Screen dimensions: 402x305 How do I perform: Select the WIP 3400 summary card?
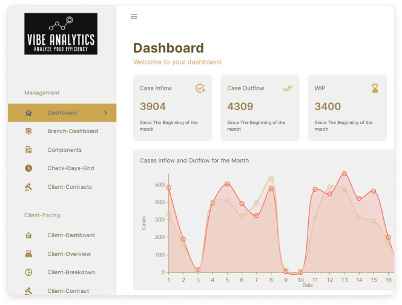pyautogui.click(x=348, y=108)
